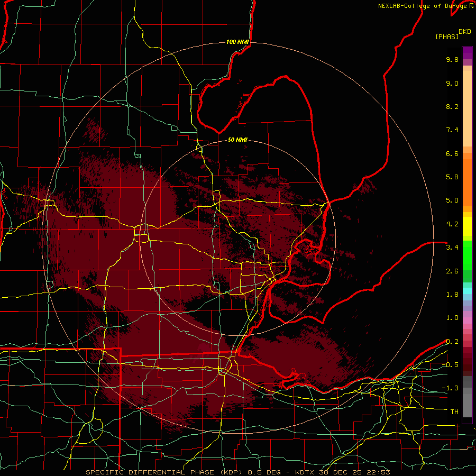The width and height of the screenshot is (476, 476).
Task: Pick the bright green color bar segment
Action: 467,255
